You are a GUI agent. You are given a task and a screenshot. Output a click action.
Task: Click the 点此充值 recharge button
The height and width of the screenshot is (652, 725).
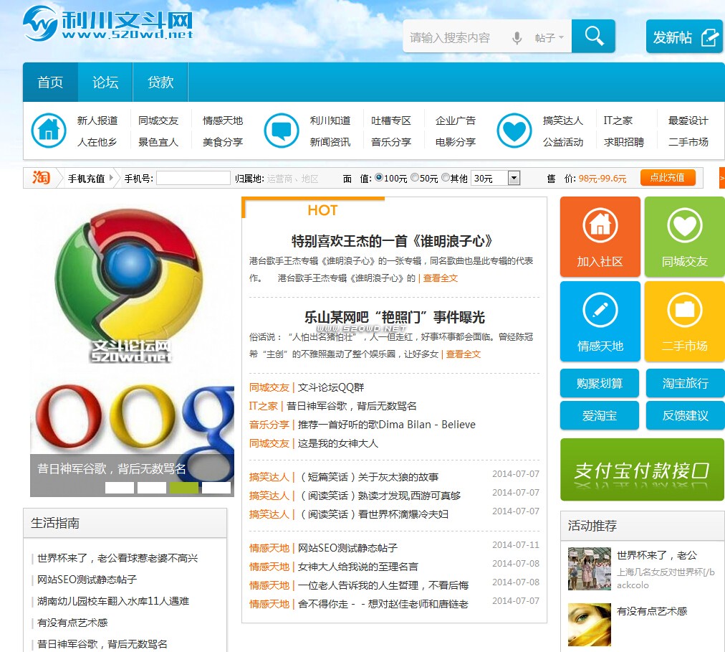[x=668, y=177]
